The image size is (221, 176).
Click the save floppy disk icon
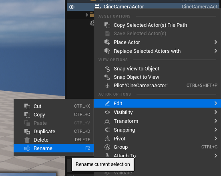click(x=107, y=34)
